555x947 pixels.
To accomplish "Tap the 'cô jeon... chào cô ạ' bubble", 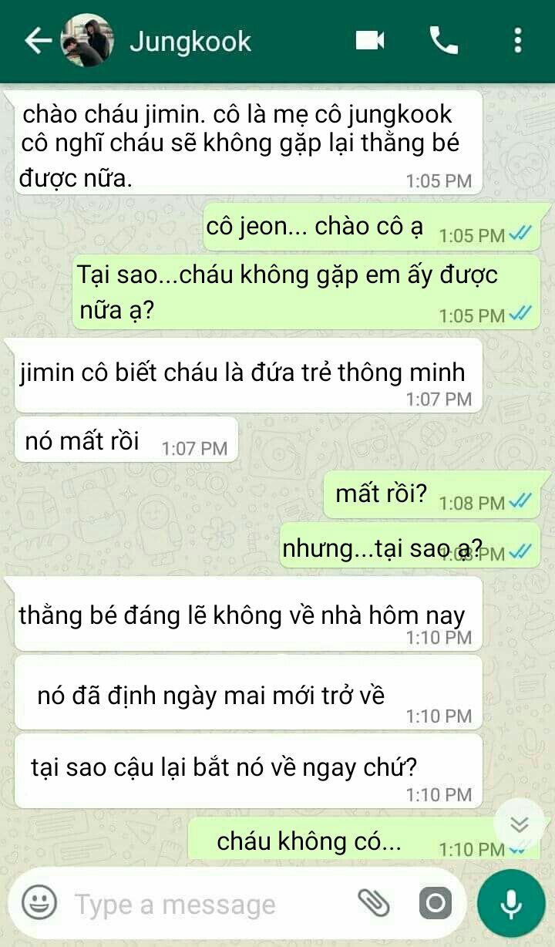I will pos(372,227).
